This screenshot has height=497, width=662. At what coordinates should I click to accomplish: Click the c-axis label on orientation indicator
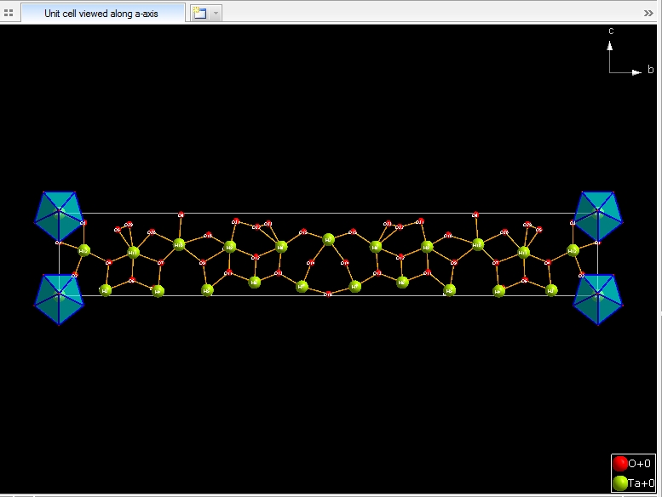coord(611,31)
